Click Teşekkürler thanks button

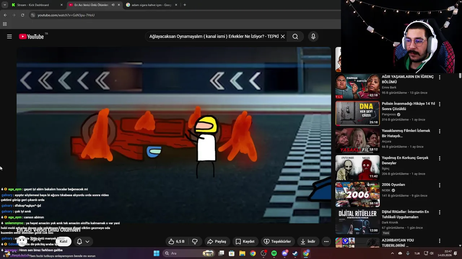pyautogui.click(x=277, y=241)
